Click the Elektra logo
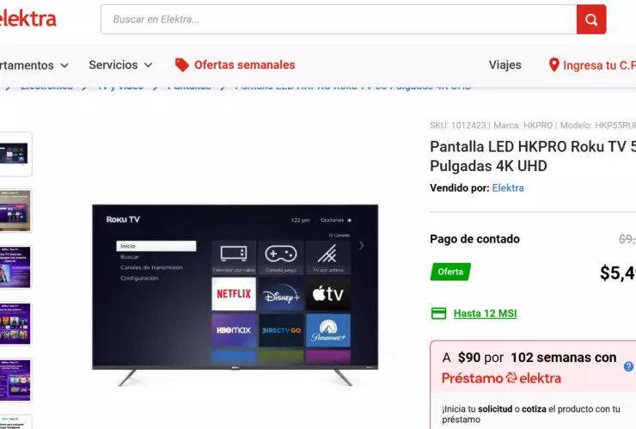Image resolution: width=636 pixels, height=429 pixels. (28, 19)
